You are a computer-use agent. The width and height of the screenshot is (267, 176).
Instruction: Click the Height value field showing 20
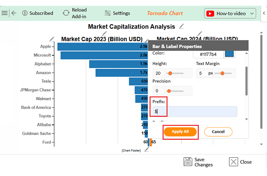coord(159,73)
